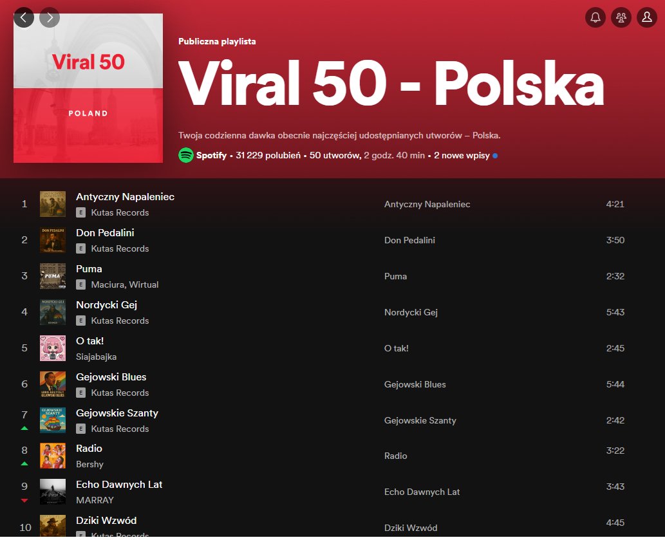Open artist MARRAY

tap(95, 500)
